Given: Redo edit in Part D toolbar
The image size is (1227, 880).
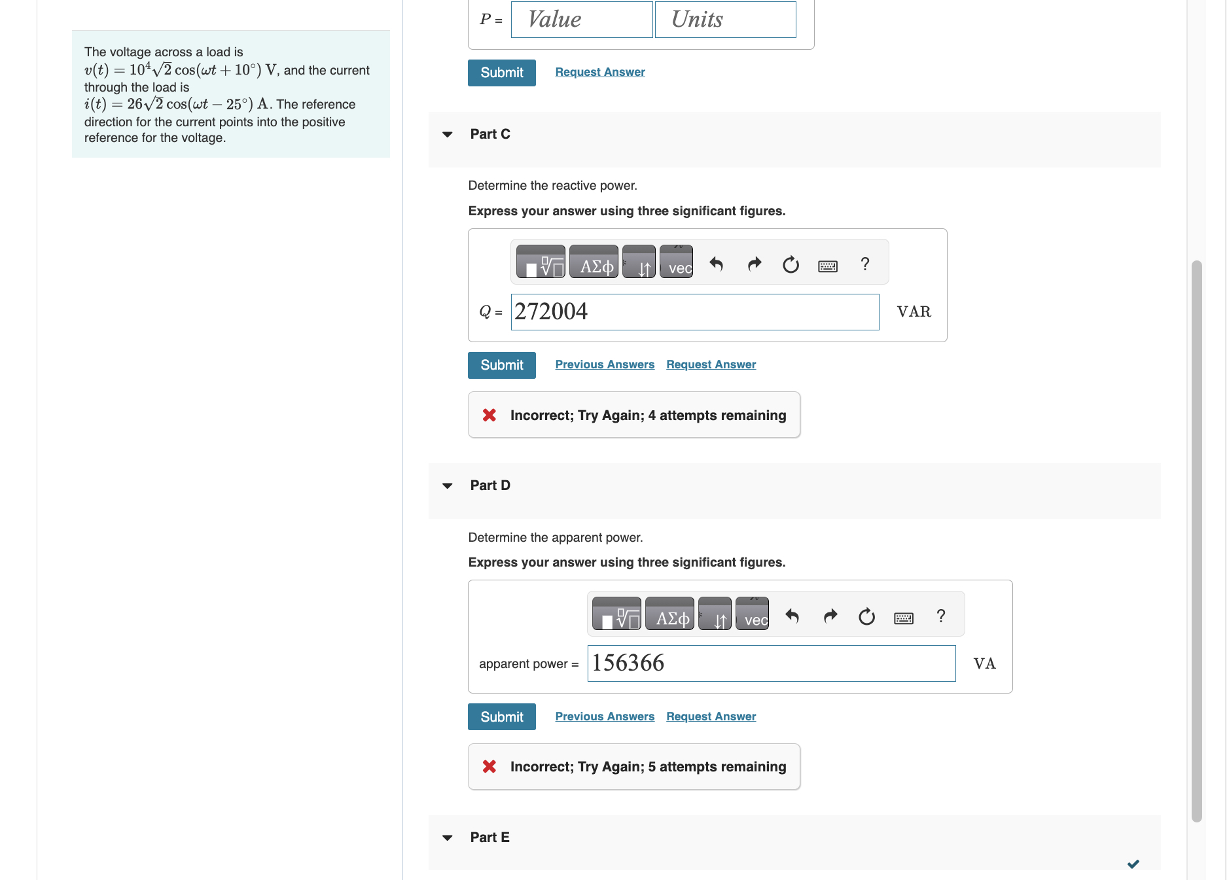Looking at the screenshot, I should [x=830, y=616].
